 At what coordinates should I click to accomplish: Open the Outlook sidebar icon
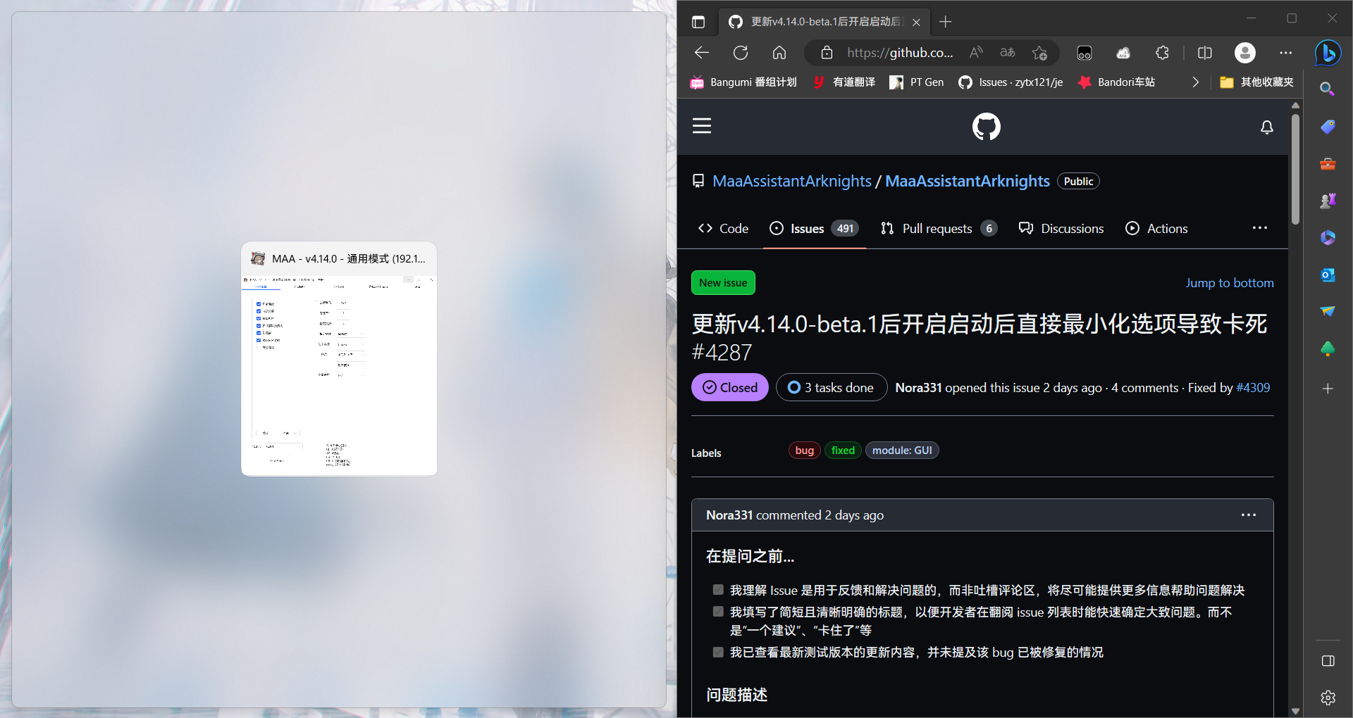pyautogui.click(x=1328, y=275)
